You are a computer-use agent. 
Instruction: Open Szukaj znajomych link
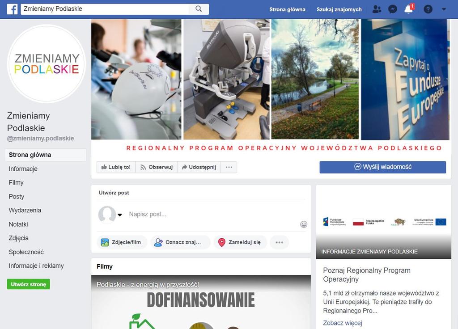[339, 9]
